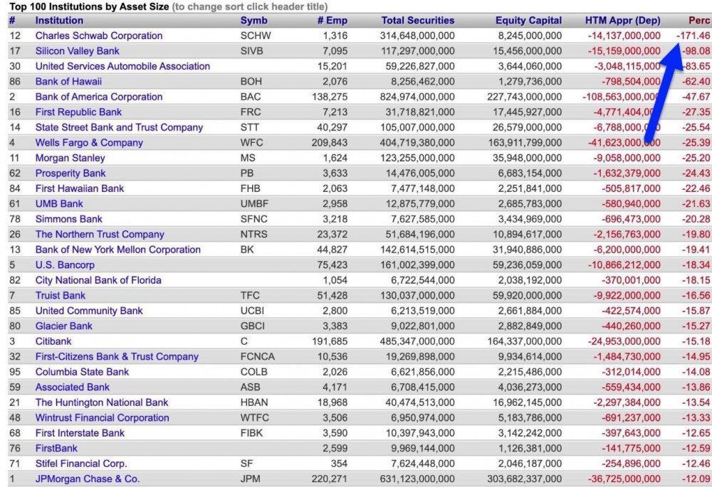Sort by the # rank column header

pos(12,21)
